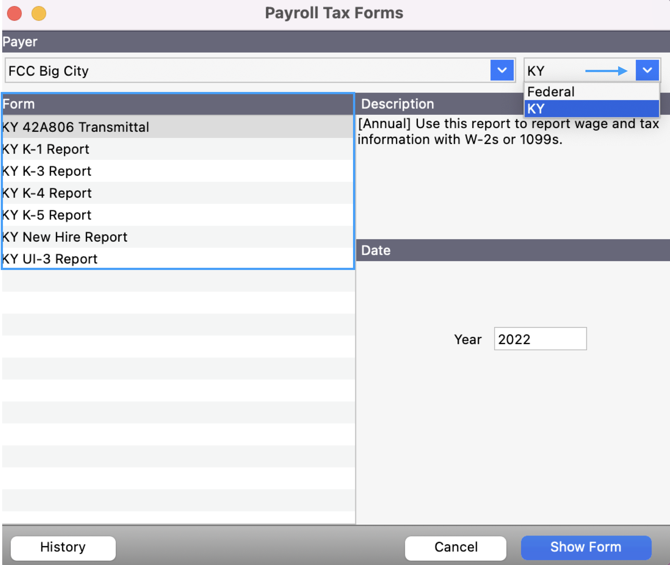Click the Description panel header
Screen dimensions: 670x565
point(397,104)
